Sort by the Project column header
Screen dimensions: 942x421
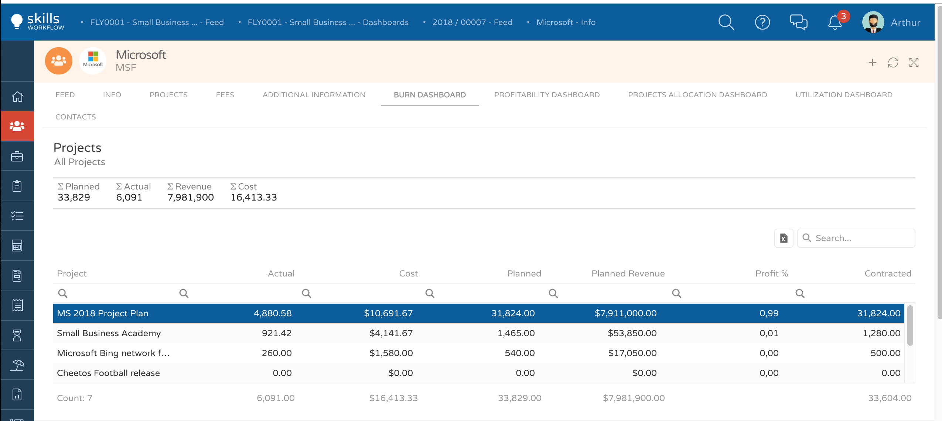point(72,274)
